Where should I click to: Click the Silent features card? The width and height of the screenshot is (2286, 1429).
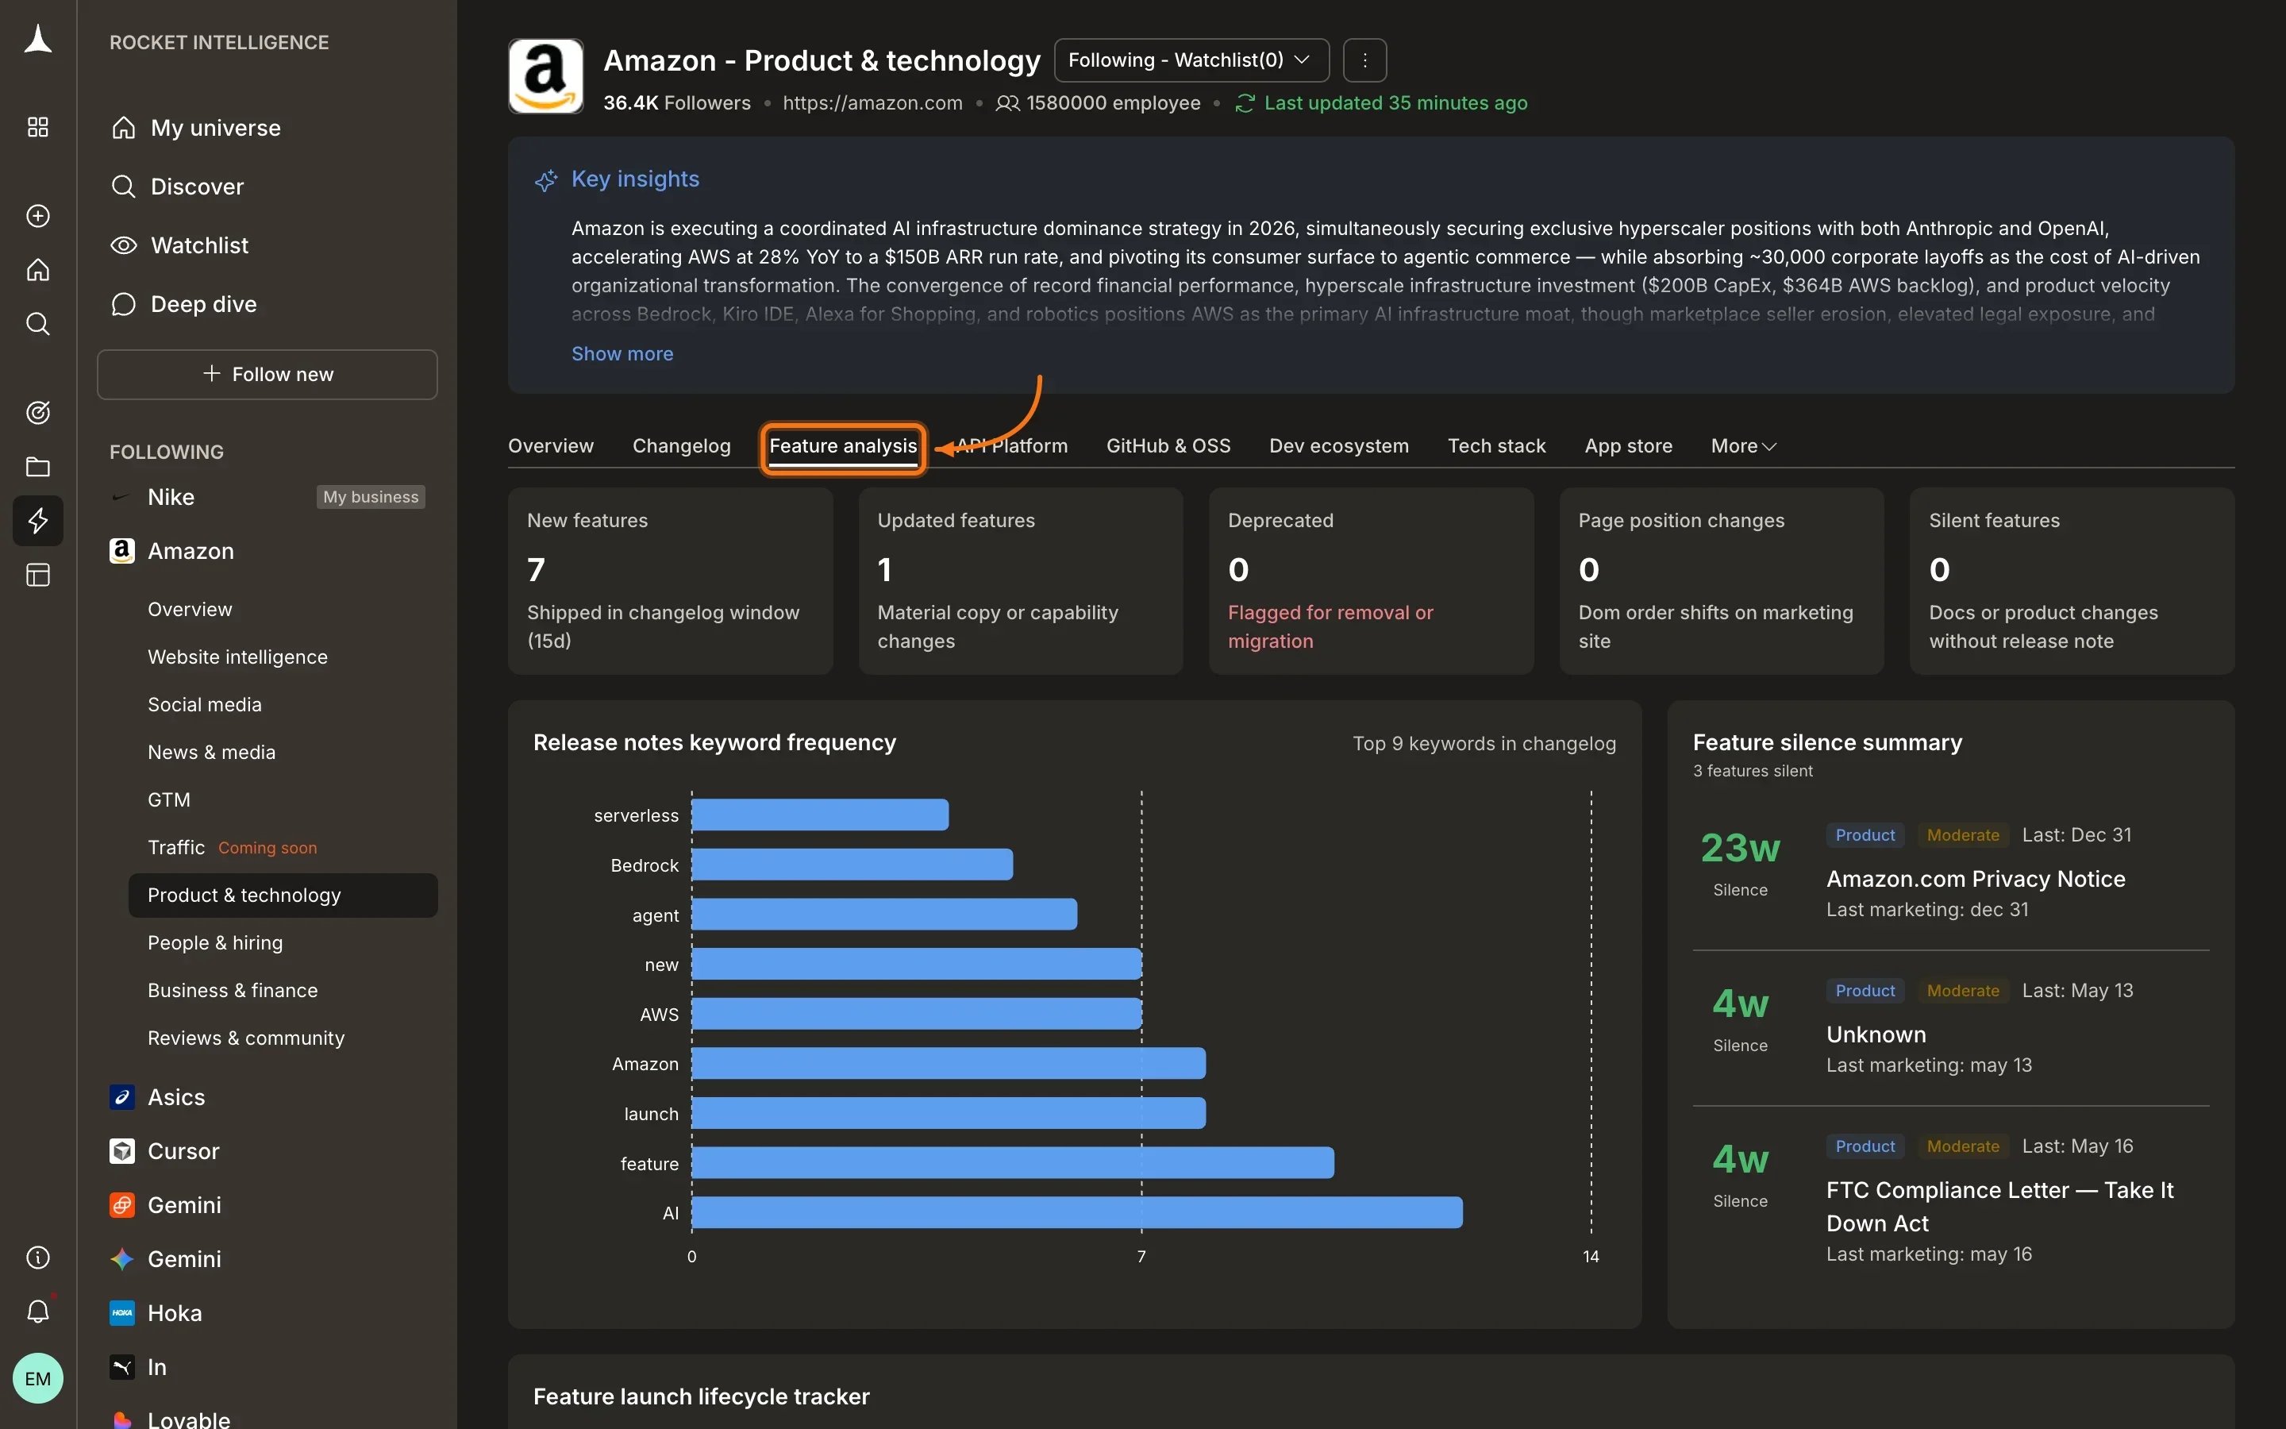click(x=2072, y=580)
